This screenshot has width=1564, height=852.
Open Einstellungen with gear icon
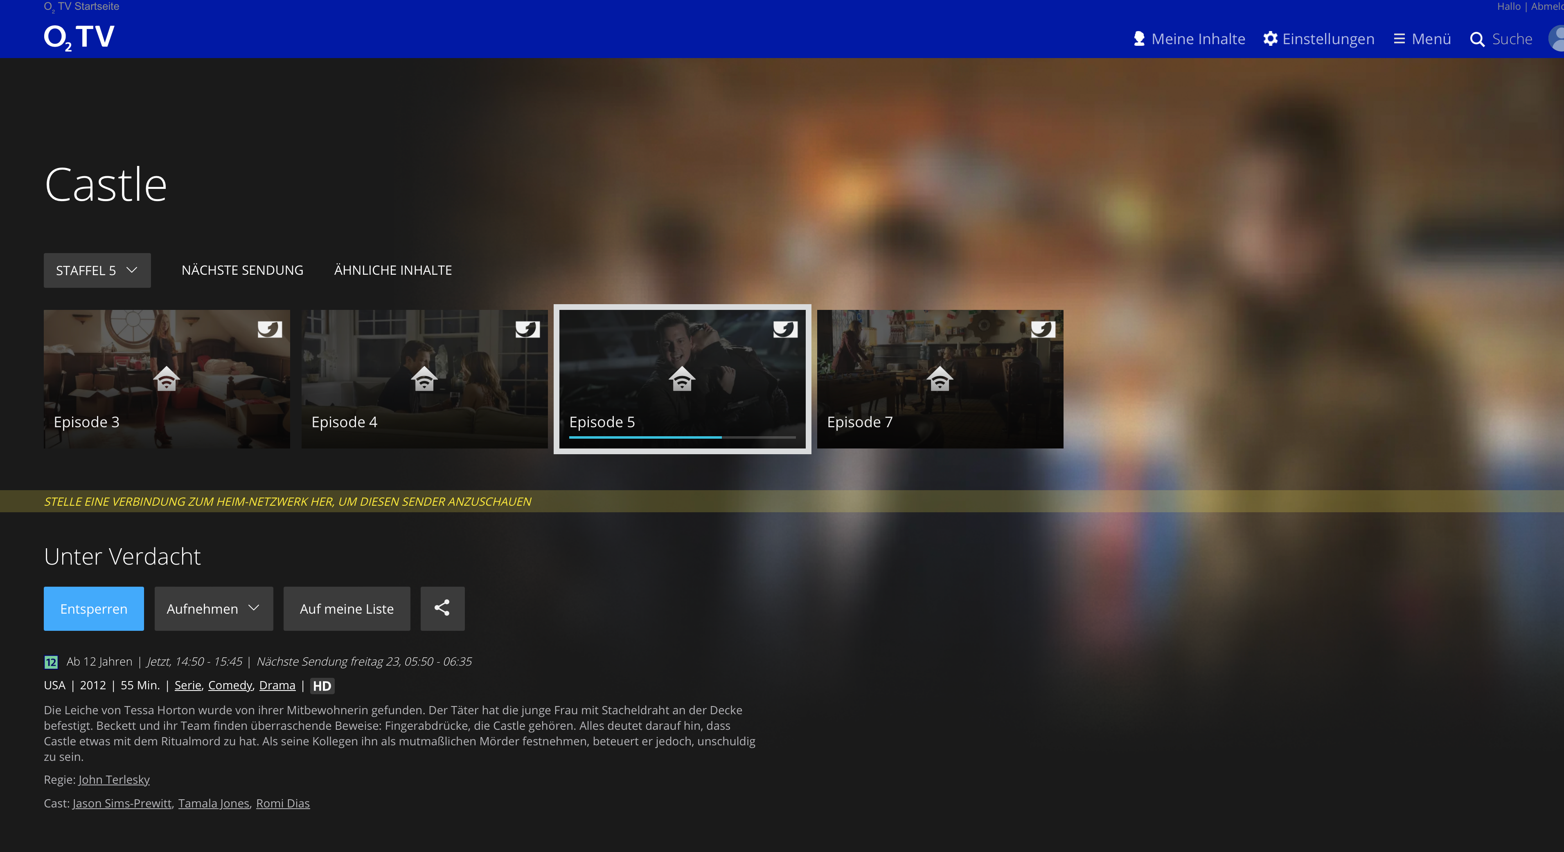(1319, 39)
